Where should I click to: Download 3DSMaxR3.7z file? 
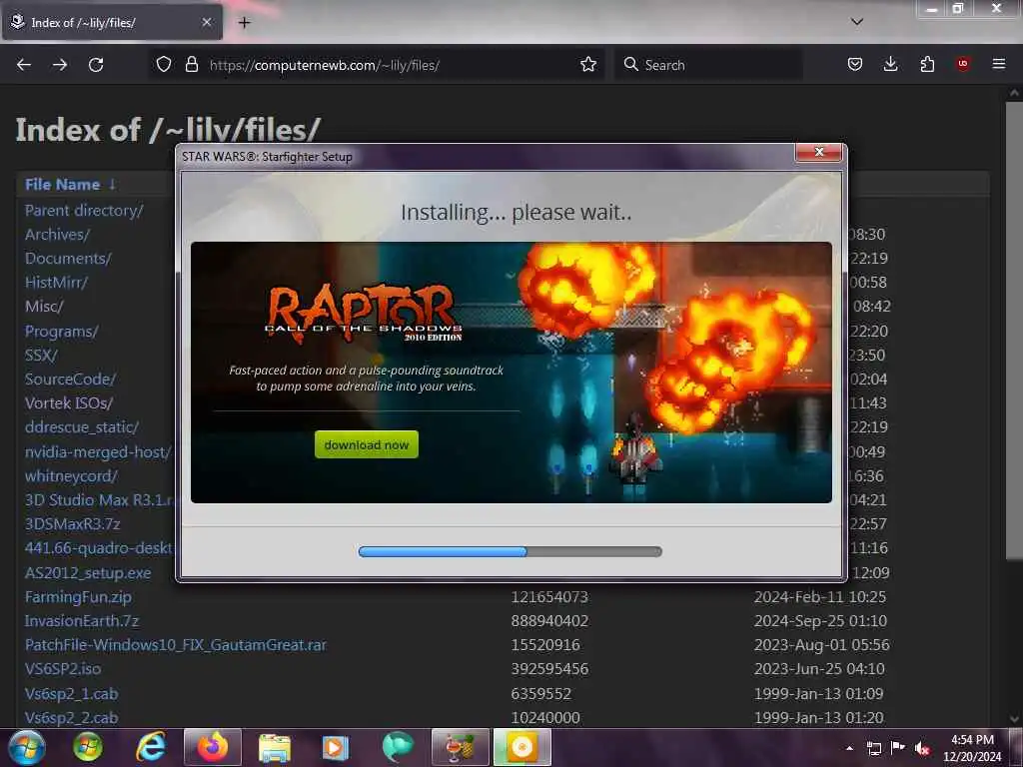click(x=72, y=523)
